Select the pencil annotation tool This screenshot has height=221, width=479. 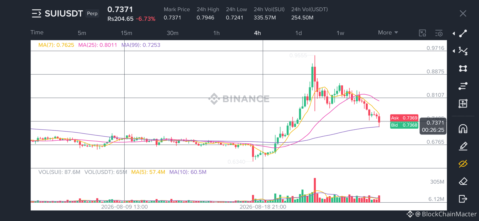coord(463,146)
